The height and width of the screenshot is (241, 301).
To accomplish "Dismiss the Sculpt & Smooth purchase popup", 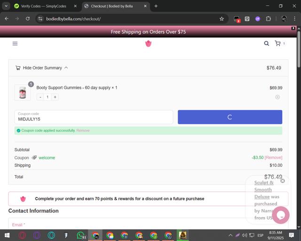I will pos(283,181).
